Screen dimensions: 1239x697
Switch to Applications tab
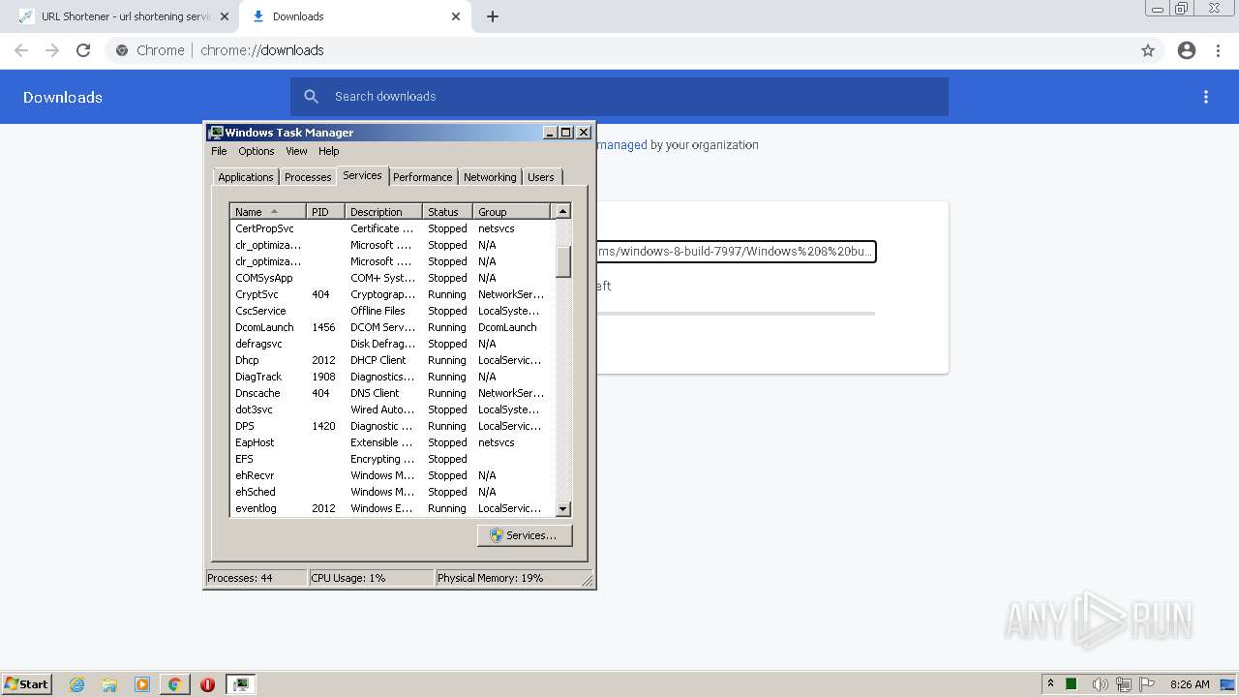click(x=246, y=177)
